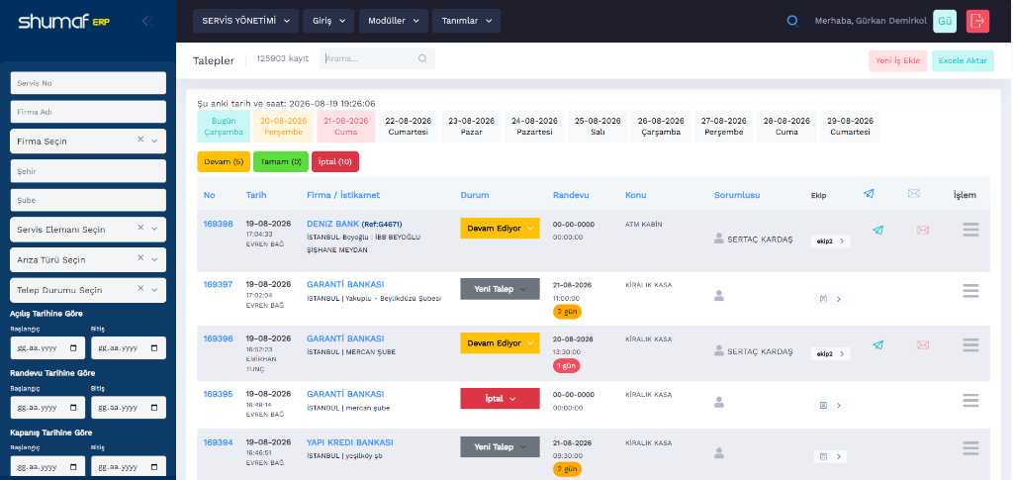Open the Giriş menu
The height and width of the screenshot is (480, 1013).
[328, 21]
